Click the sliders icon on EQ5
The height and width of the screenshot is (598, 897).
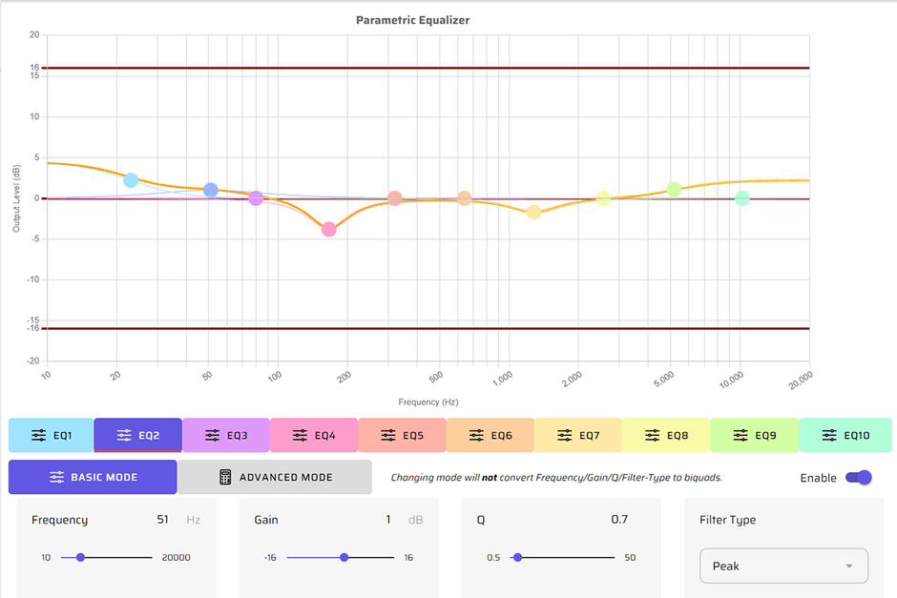pos(388,435)
